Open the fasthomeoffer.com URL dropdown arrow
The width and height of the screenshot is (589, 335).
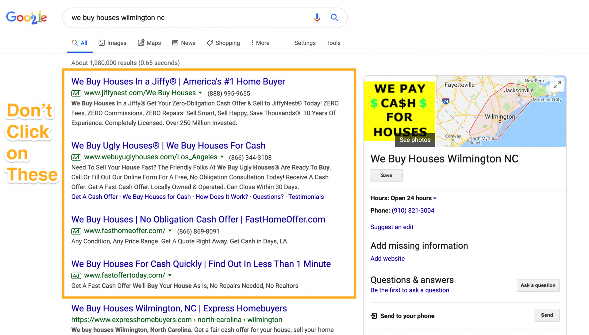170,231
